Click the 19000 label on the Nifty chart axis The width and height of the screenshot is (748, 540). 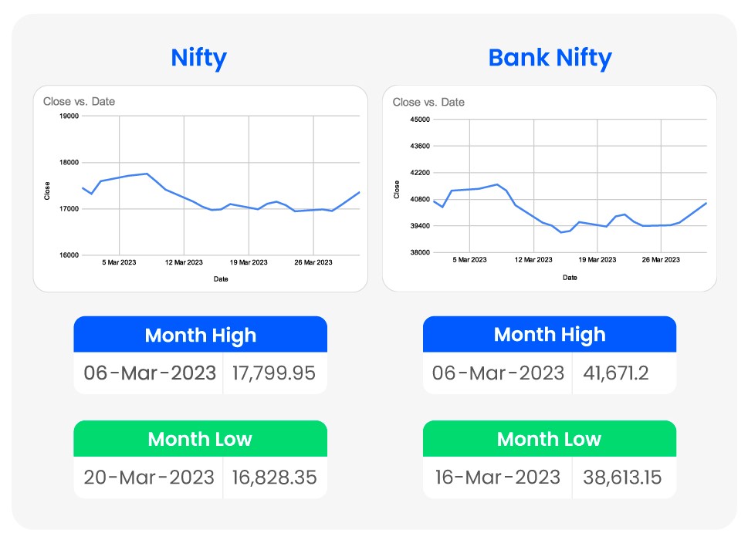point(69,116)
